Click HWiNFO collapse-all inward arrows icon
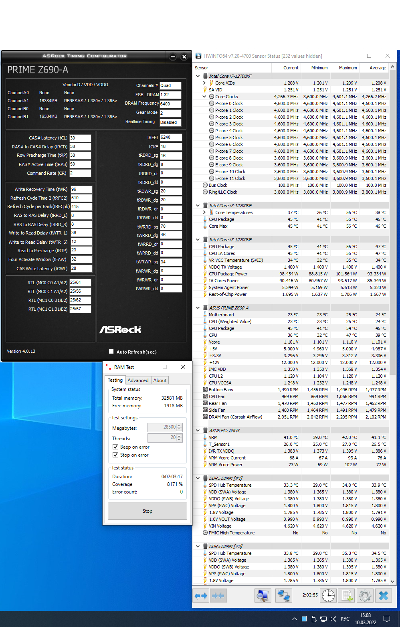 218,596
